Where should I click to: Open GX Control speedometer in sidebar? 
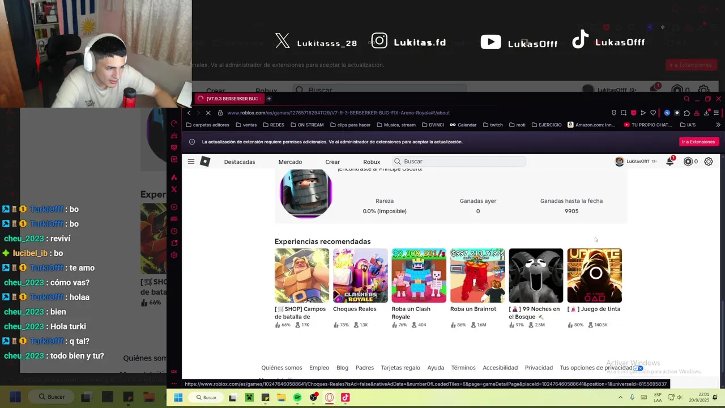click(174, 124)
